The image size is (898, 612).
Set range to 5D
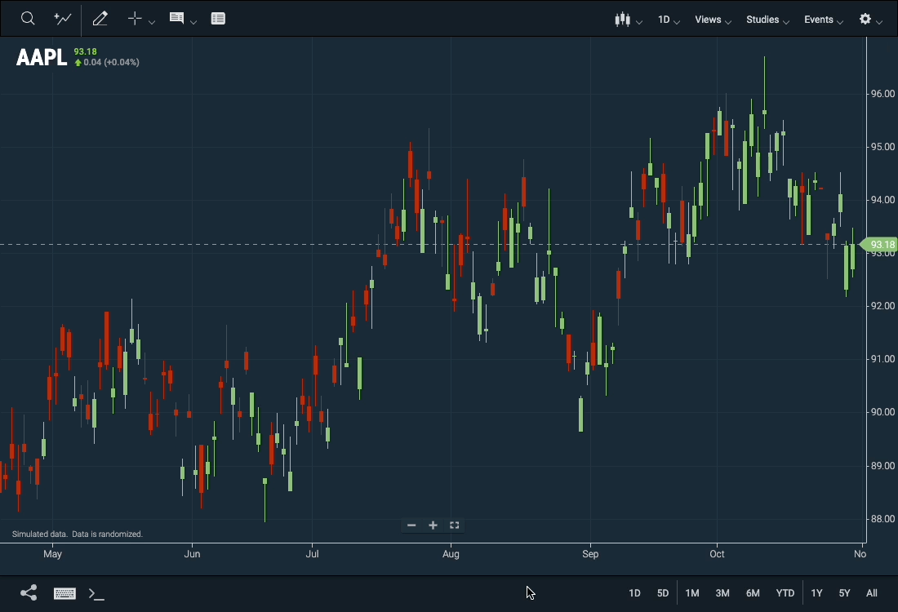tap(663, 593)
